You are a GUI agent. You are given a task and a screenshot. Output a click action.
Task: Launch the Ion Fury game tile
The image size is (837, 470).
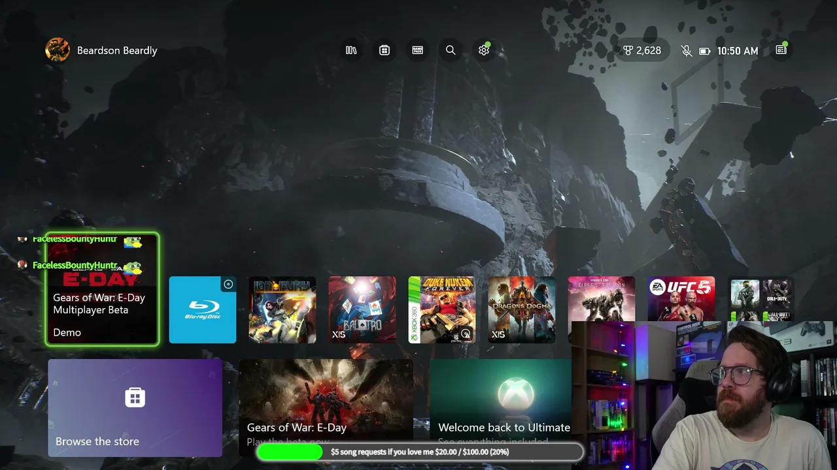(282, 309)
